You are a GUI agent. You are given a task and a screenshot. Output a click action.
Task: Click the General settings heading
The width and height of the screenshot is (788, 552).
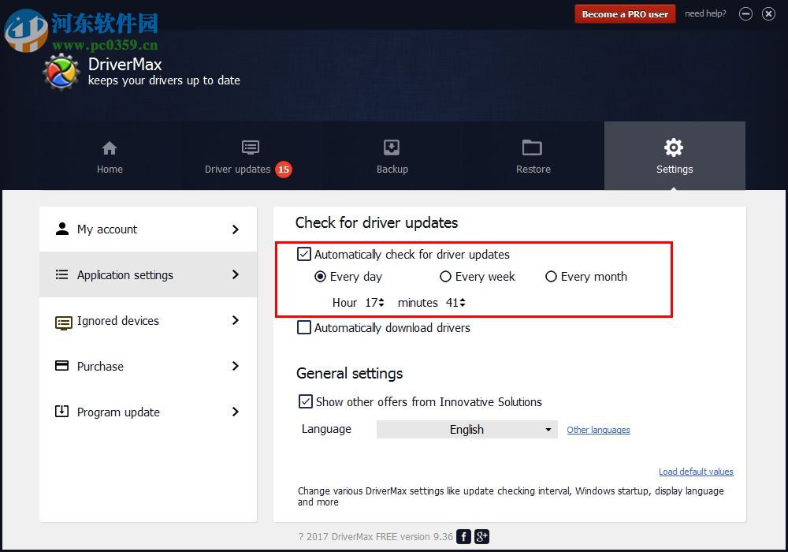349,373
